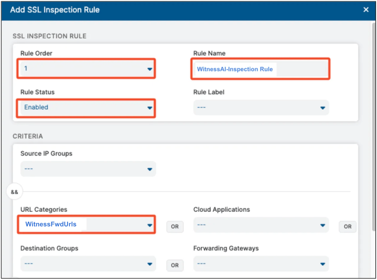Click the OR button beside Destination Groups

point(175,265)
